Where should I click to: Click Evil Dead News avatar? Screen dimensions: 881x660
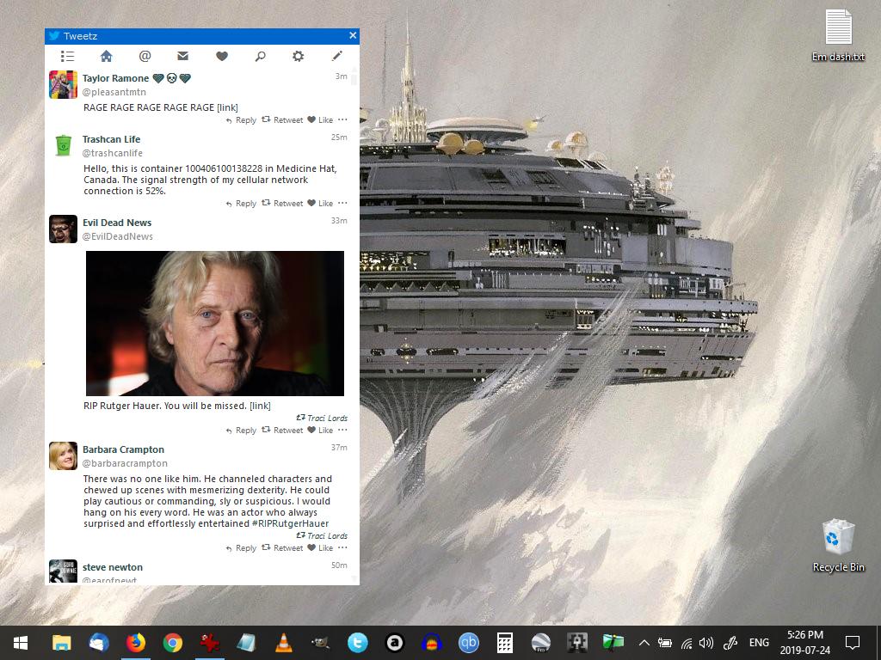(x=63, y=229)
